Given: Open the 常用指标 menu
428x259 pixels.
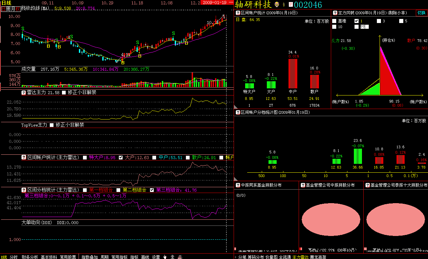Looking at the screenshot, I should coord(120,257).
